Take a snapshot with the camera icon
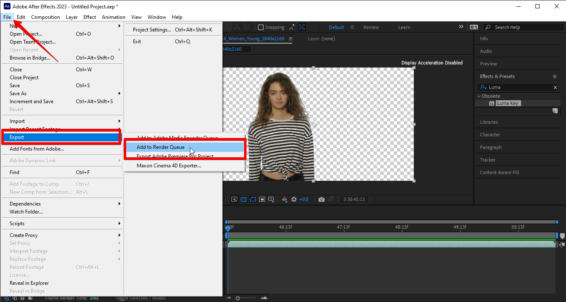566x302 pixels. (x=321, y=199)
